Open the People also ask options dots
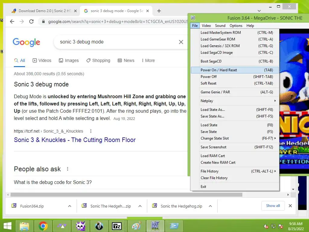 click(68, 169)
